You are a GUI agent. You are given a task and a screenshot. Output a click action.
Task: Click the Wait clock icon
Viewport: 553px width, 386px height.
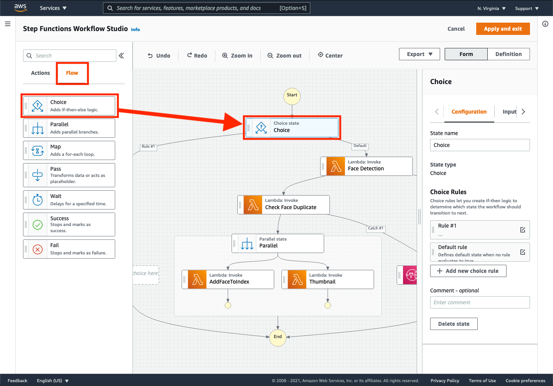click(38, 200)
